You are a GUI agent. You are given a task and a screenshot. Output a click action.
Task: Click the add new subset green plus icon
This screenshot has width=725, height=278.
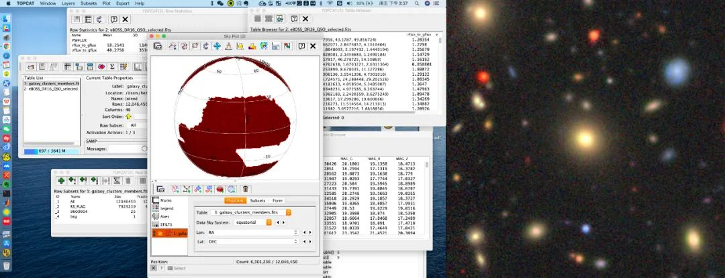click(x=61, y=180)
